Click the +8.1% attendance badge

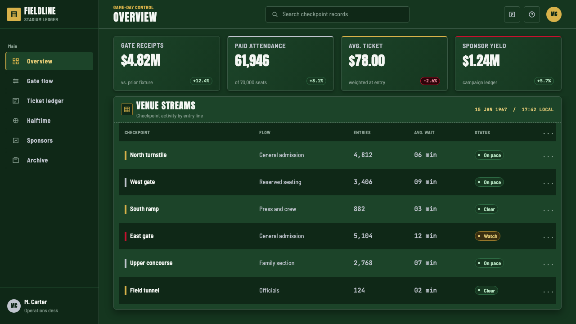tap(316, 81)
